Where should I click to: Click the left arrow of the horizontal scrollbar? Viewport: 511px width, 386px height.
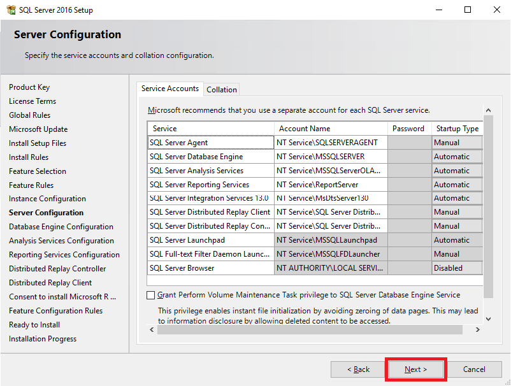151,330
